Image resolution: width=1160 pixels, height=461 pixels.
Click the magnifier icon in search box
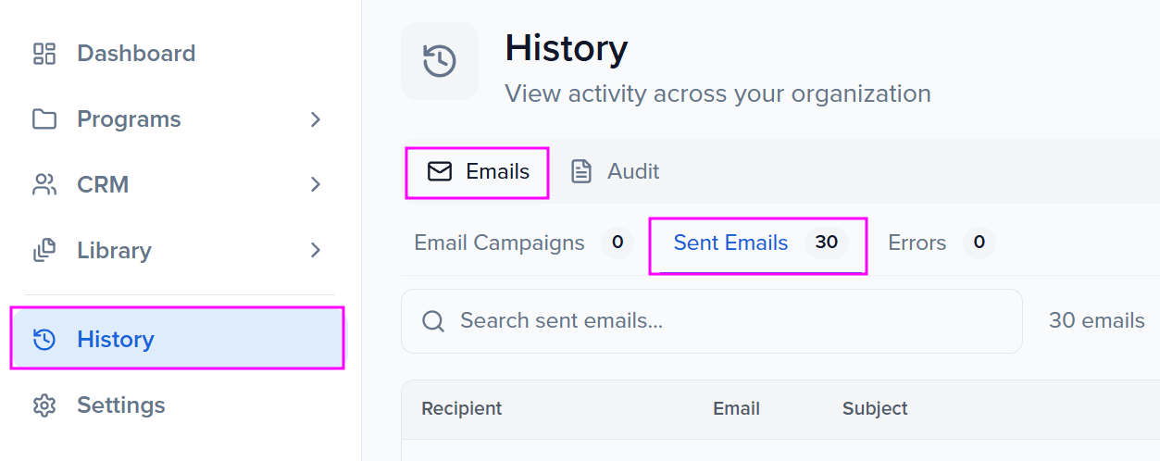(x=432, y=321)
